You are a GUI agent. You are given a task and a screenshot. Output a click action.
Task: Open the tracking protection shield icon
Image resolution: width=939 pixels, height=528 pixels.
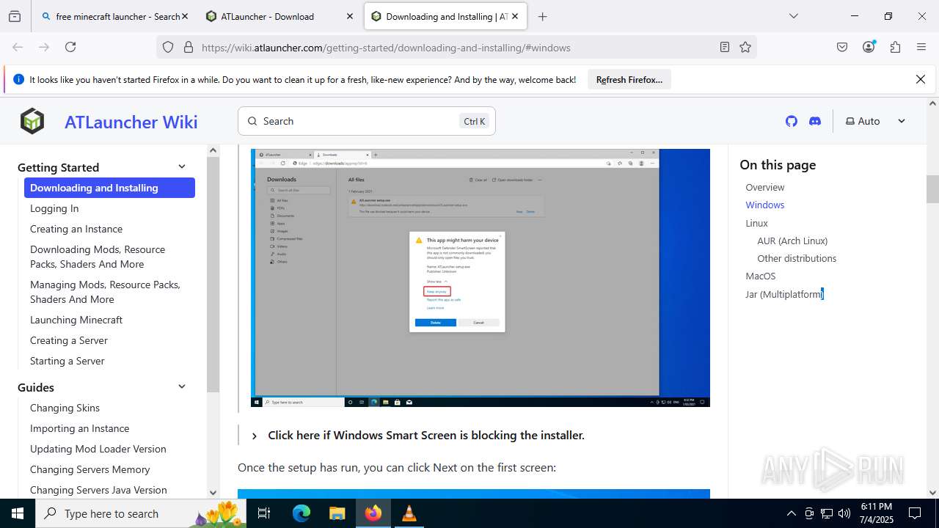168,47
